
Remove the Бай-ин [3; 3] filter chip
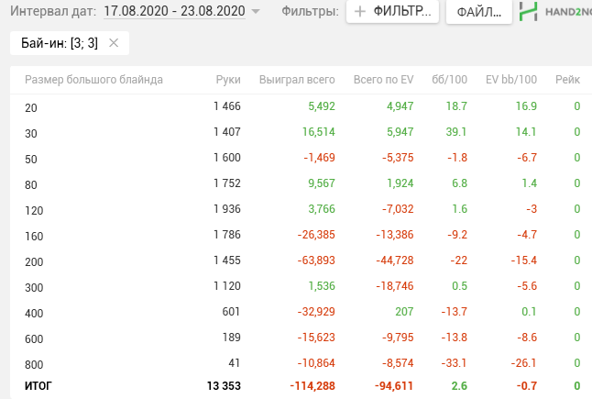coord(114,43)
